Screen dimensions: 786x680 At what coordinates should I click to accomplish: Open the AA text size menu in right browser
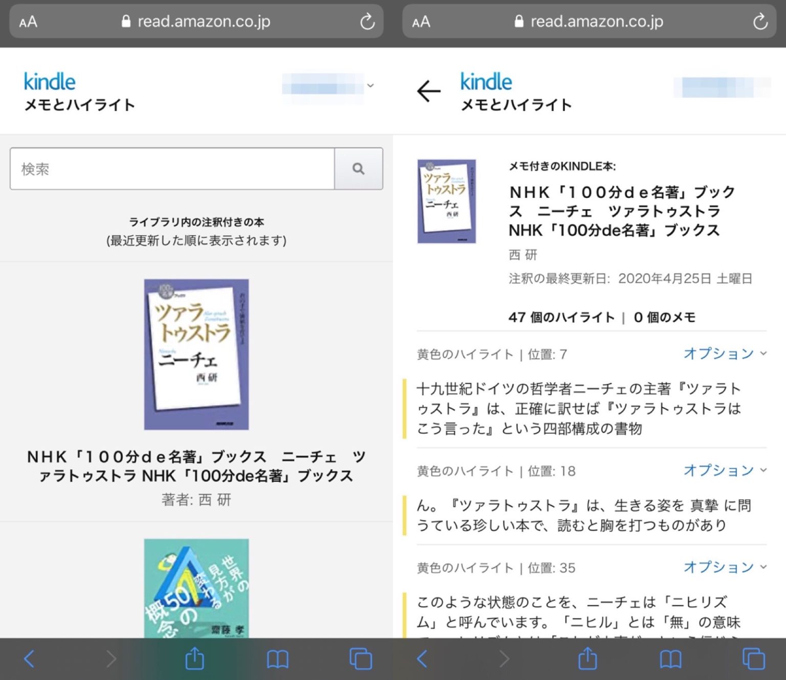[x=421, y=22]
